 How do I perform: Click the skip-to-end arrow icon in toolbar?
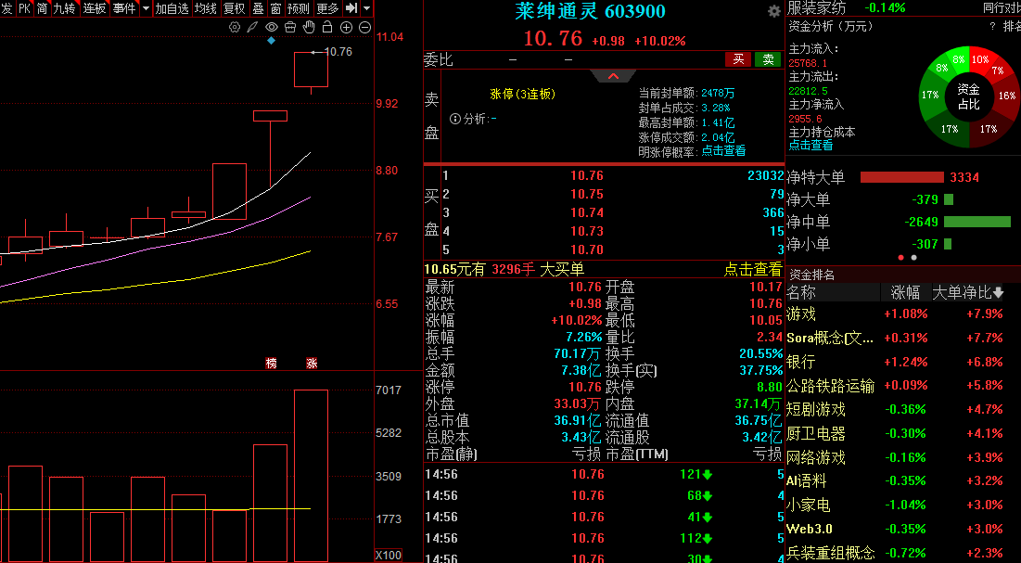[351, 7]
